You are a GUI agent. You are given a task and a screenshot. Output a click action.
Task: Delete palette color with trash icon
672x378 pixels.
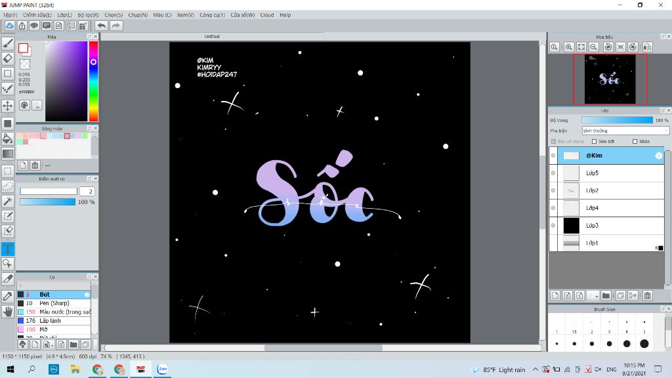[35, 165]
